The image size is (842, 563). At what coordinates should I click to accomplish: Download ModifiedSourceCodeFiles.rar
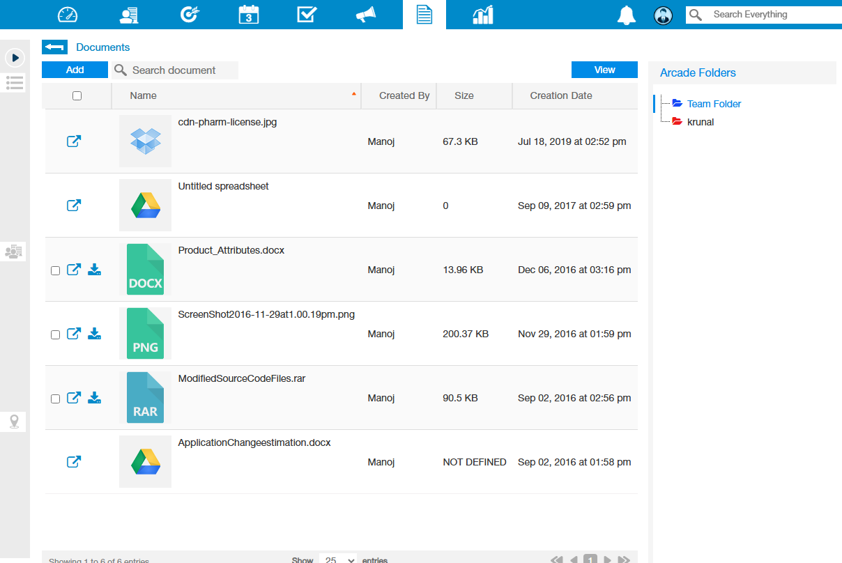coord(95,398)
